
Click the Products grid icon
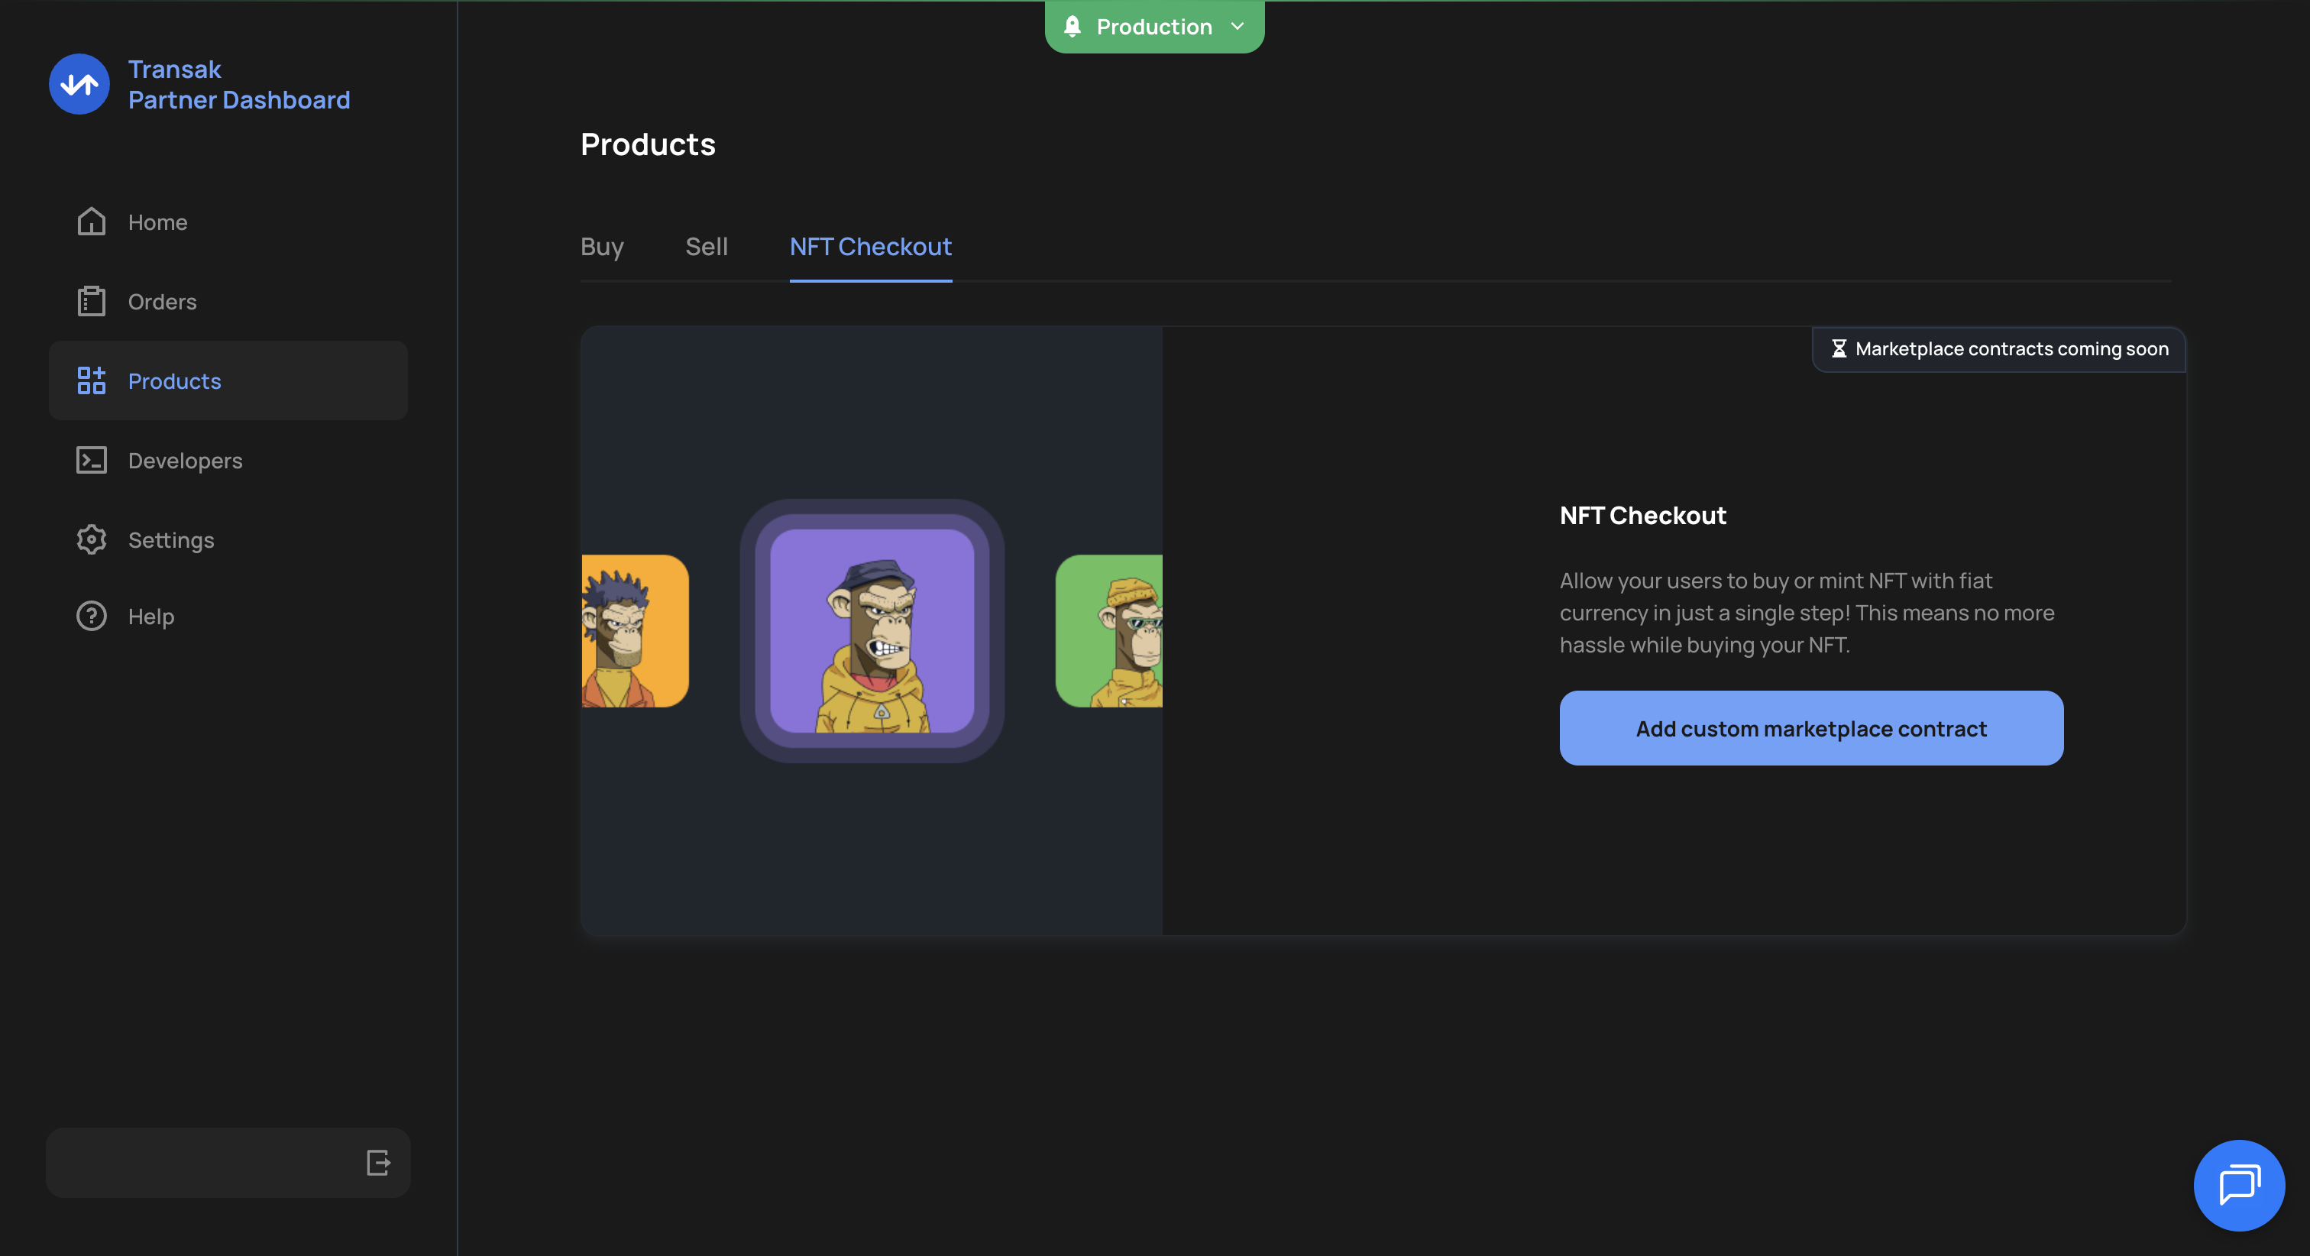[x=92, y=380]
